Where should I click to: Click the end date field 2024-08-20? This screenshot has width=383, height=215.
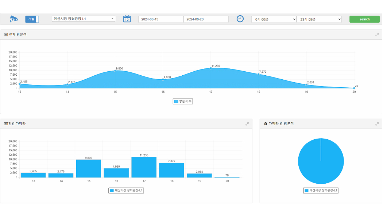206,19
